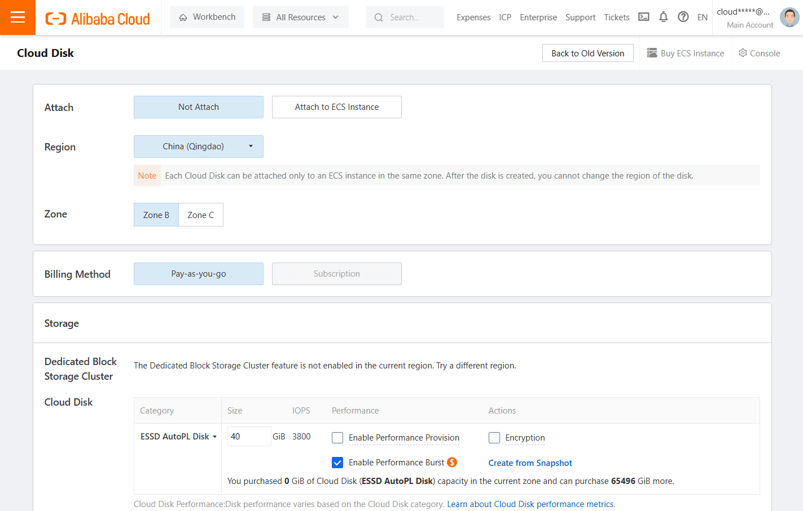The image size is (803, 511).
Task: Open the notification bell icon
Action: coord(664,17)
